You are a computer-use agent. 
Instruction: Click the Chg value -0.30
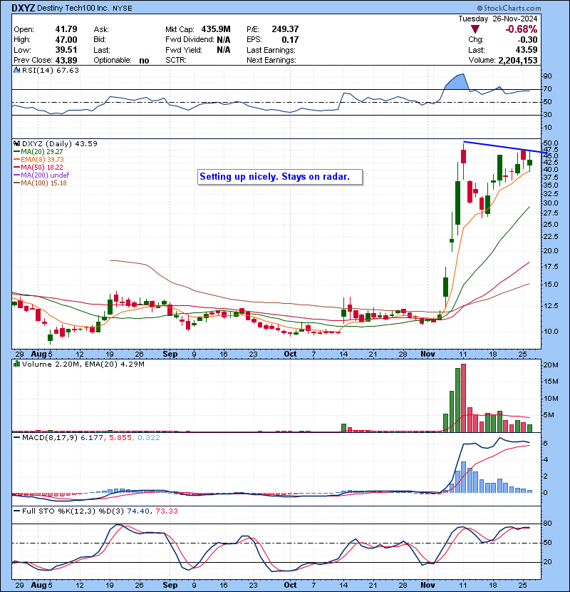coord(528,40)
